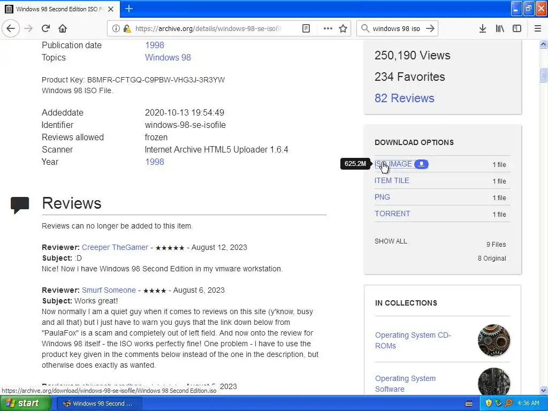This screenshot has height=411, width=548.
Task: Submit search with the arrow button
Action: coord(430,28)
